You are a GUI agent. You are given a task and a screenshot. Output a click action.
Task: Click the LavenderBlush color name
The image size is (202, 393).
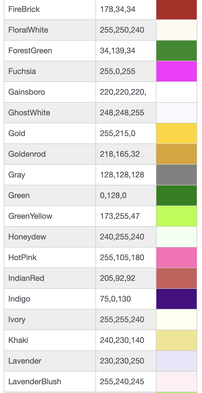point(35,382)
